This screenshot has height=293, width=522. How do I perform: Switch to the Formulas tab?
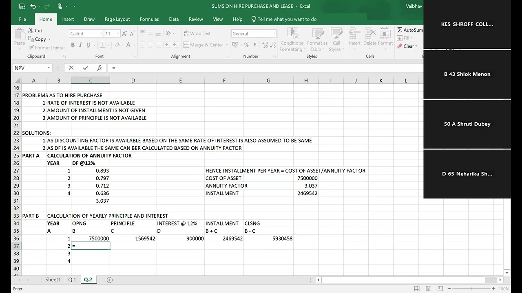[x=149, y=19]
